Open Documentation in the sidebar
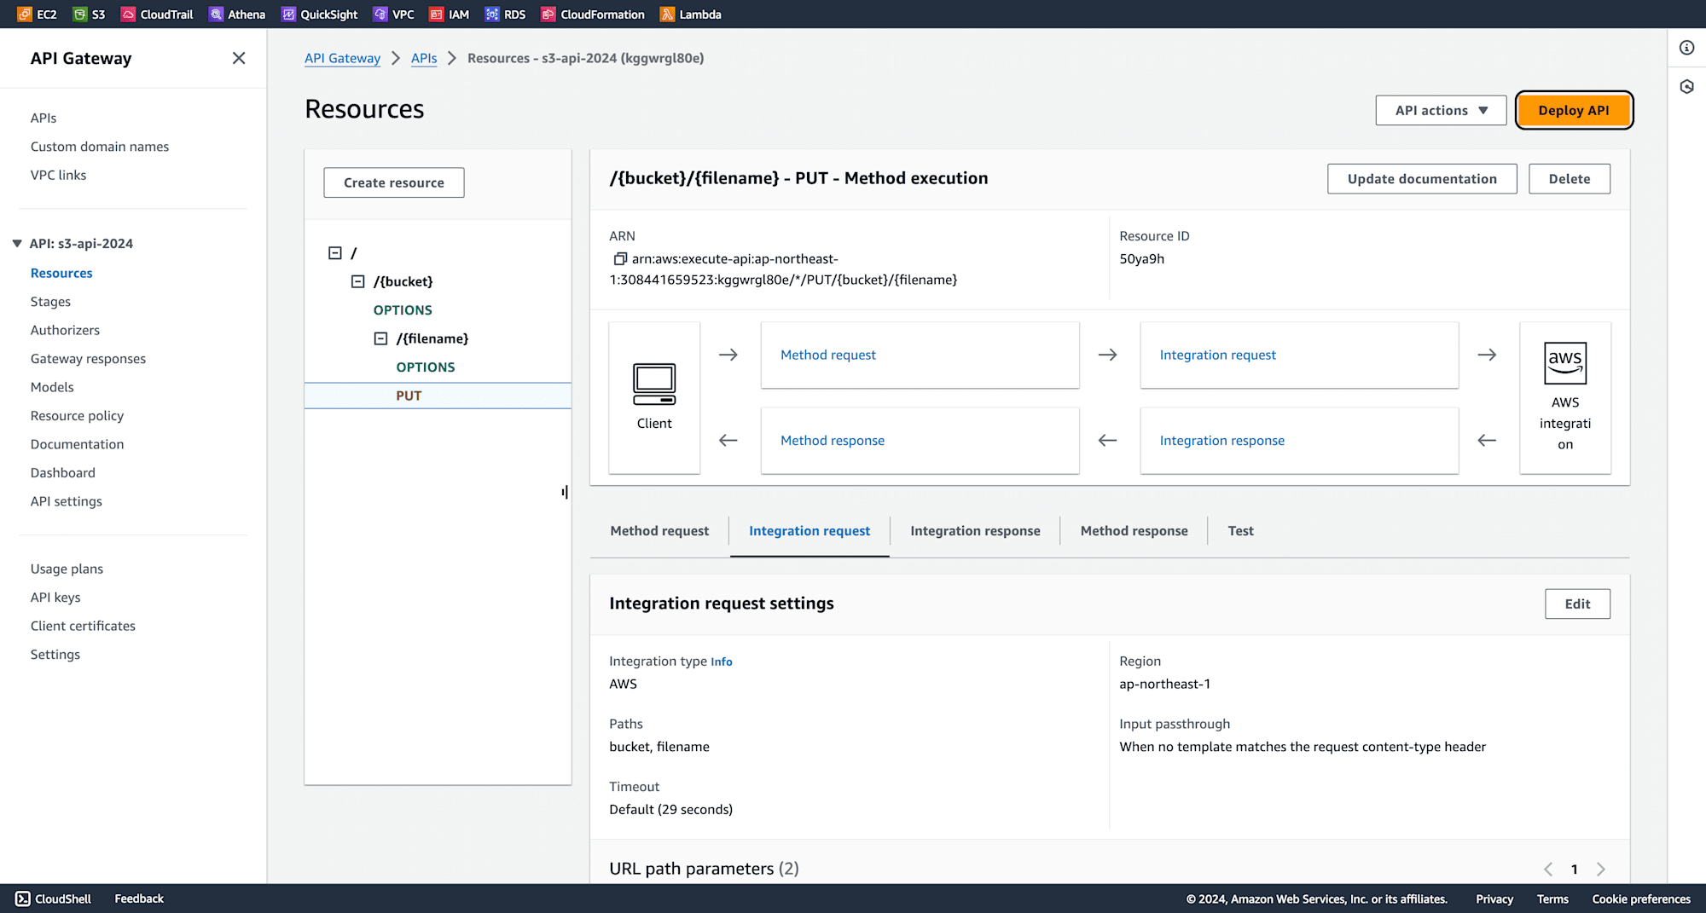This screenshot has width=1706, height=913. click(x=77, y=444)
